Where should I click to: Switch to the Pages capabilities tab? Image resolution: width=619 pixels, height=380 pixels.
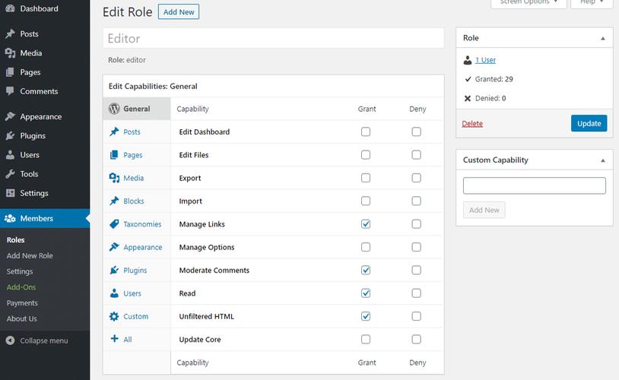coord(132,155)
